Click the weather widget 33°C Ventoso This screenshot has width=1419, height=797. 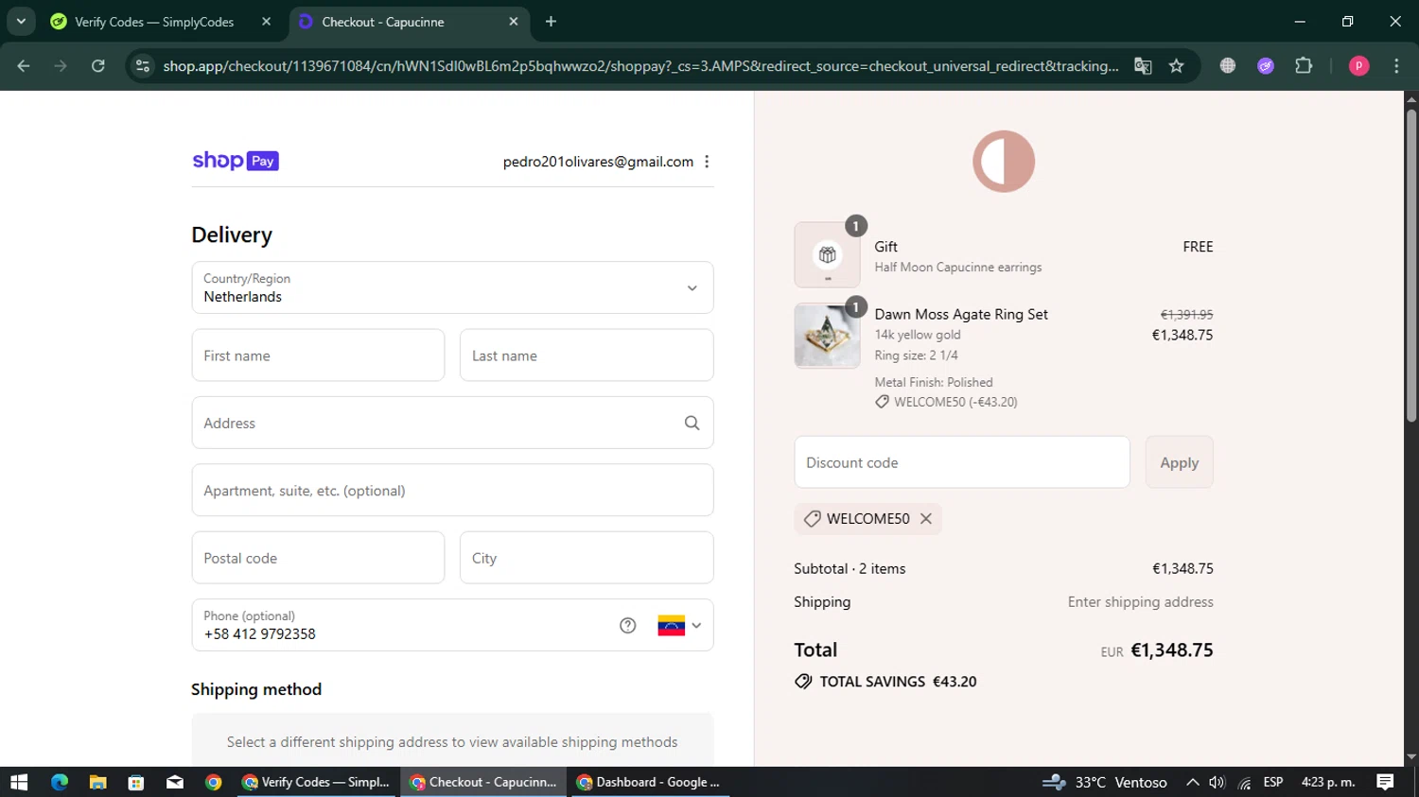click(x=1105, y=782)
